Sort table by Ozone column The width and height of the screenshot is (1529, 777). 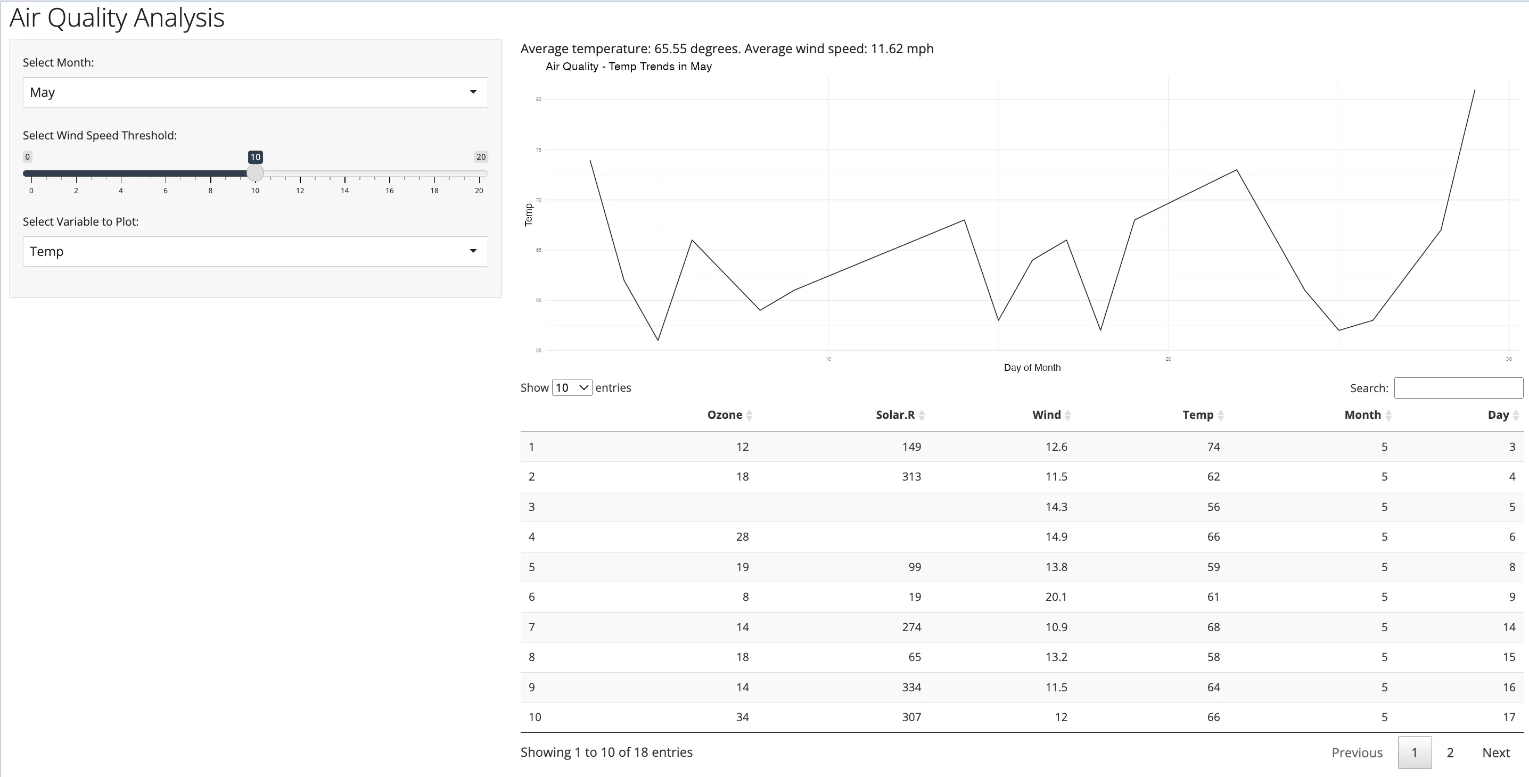(x=725, y=415)
